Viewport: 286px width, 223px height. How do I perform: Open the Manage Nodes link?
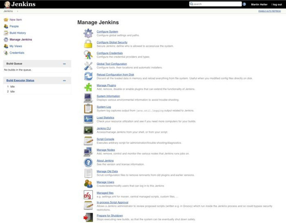point(106,150)
